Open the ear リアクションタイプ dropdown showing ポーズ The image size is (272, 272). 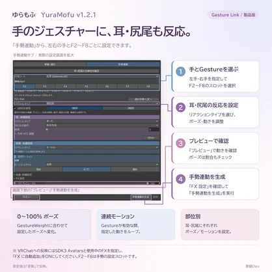click(102, 121)
